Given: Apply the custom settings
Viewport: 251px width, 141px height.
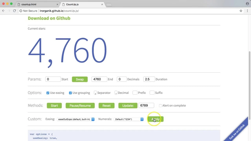Looking at the screenshot, I should 155,119.
